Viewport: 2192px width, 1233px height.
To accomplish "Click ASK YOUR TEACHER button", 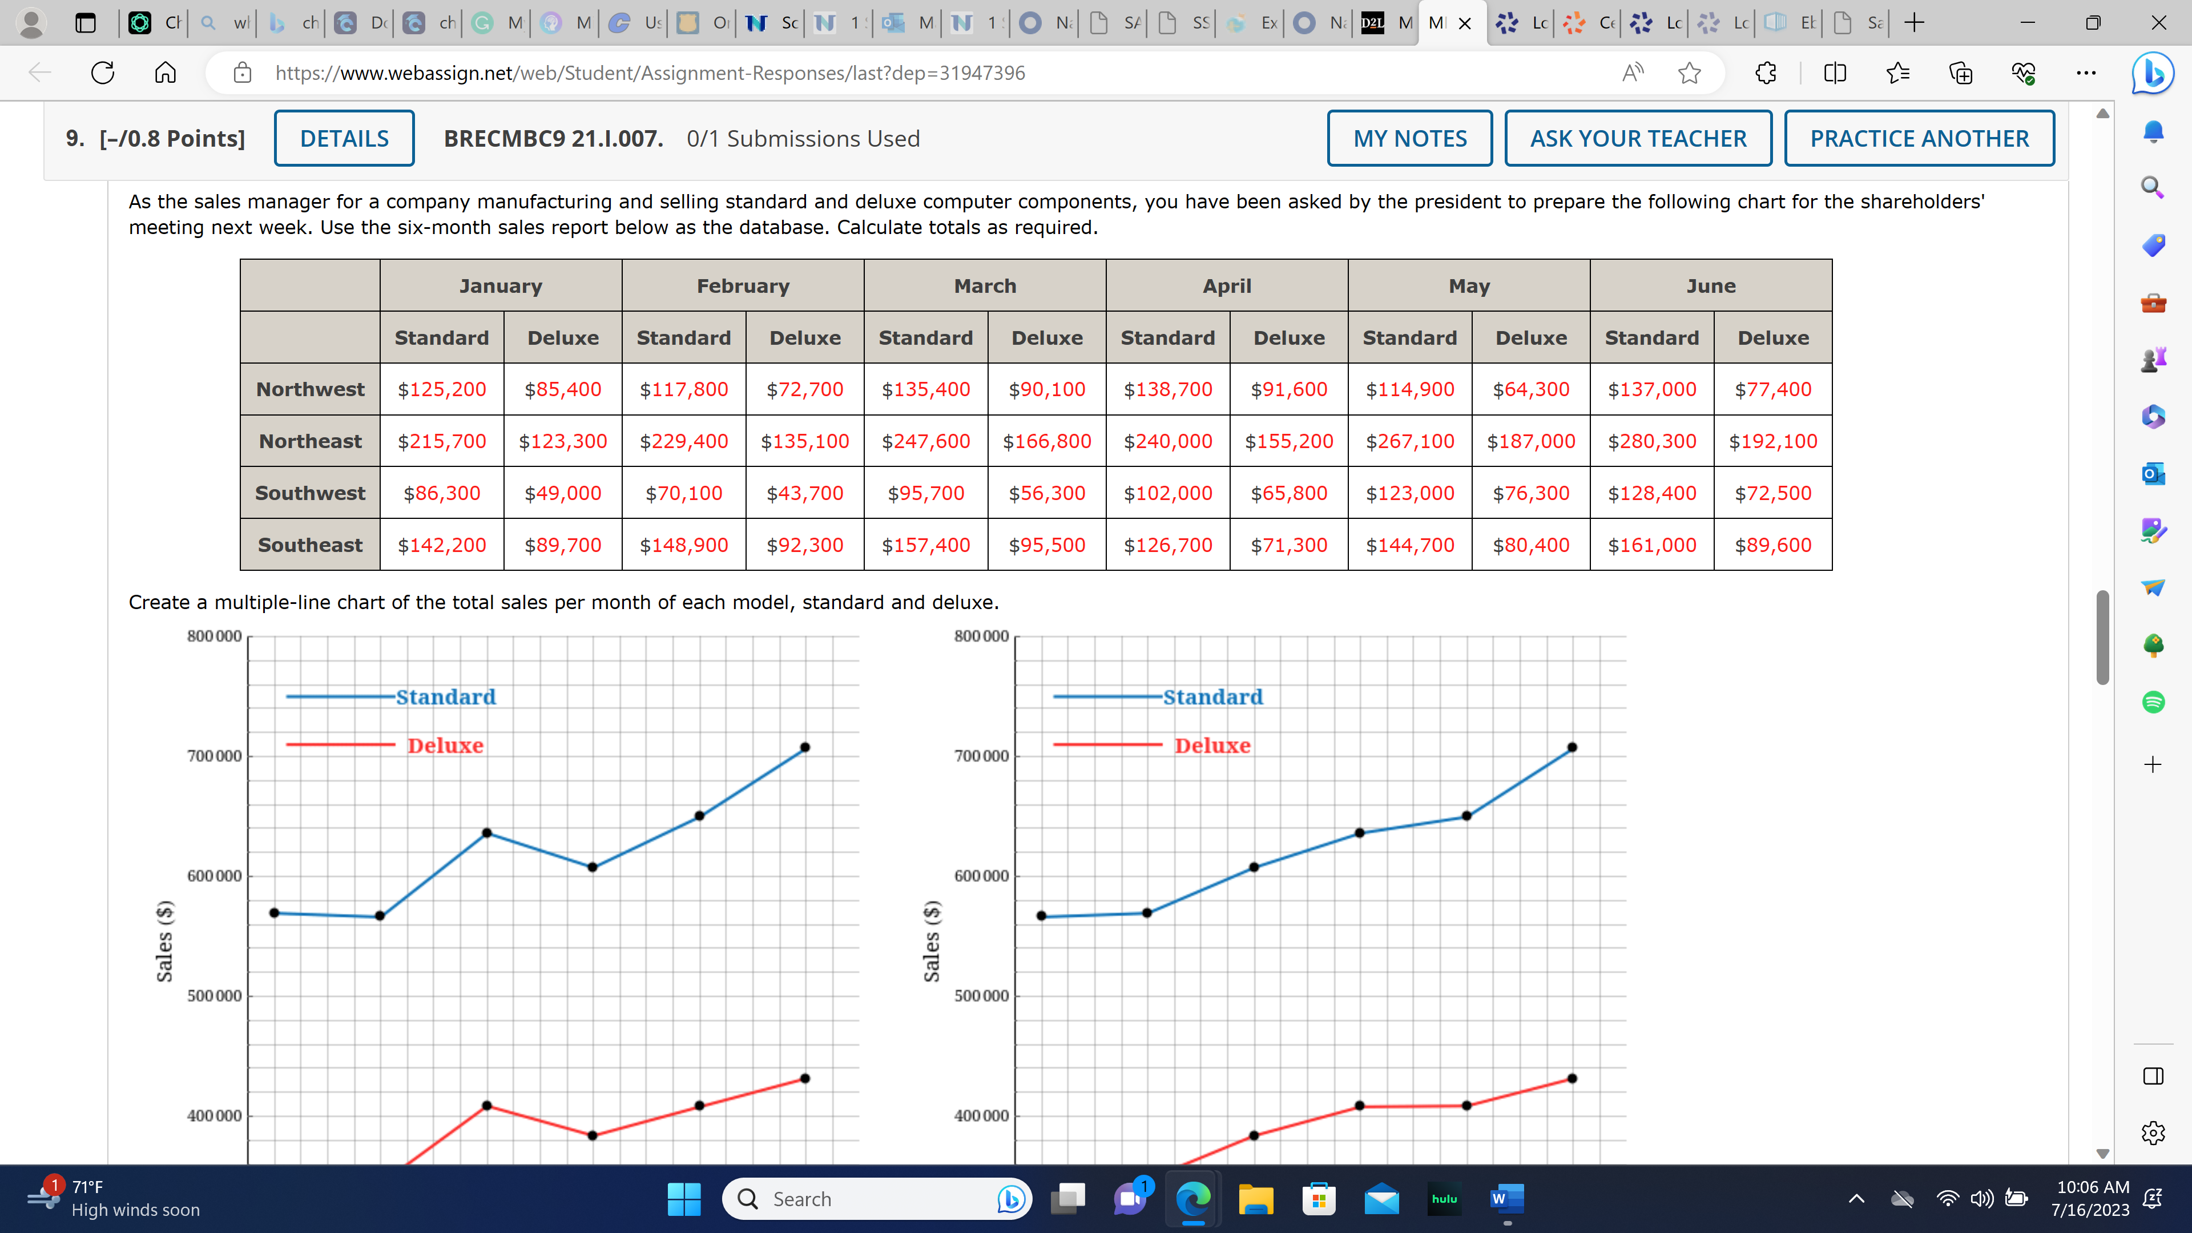I will tap(1637, 138).
